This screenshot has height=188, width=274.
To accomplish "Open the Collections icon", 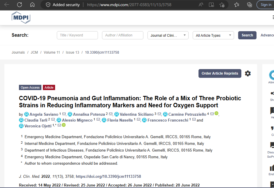I will click(250, 5).
